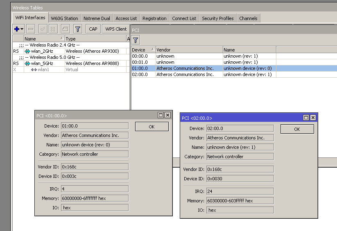Screen dimensions: 337x231
Task: Click the Comment toolbar button
Action: 66,29
